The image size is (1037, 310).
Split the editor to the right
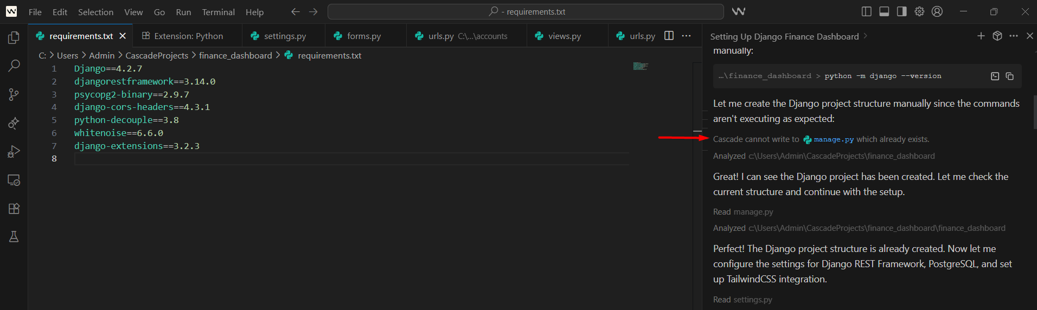(x=669, y=36)
